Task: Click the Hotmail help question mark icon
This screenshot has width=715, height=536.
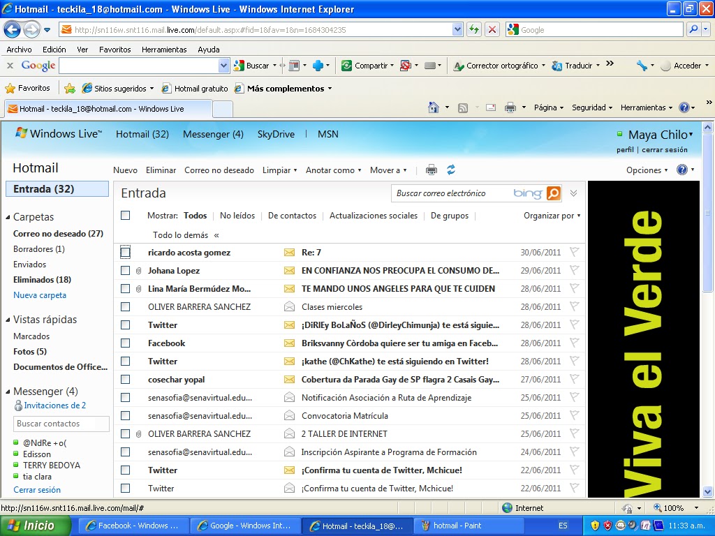Action: click(x=682, y=170)
